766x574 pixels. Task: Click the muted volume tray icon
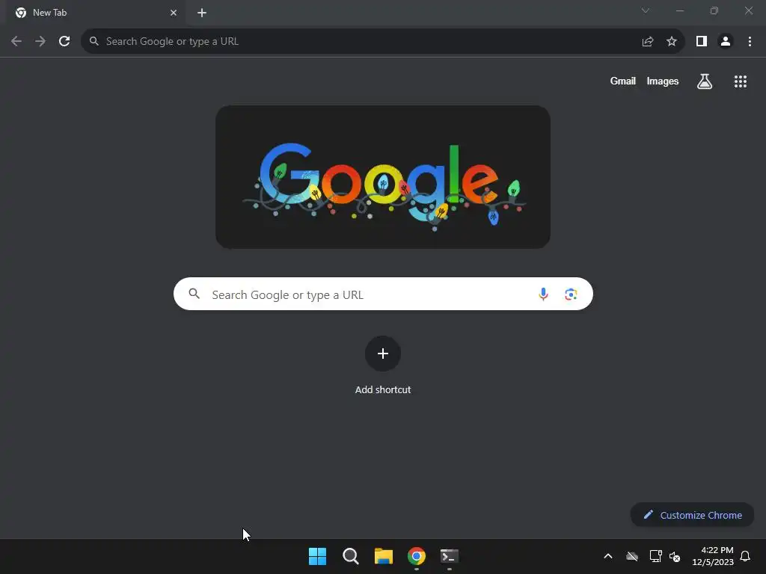(x=675, y=556)
